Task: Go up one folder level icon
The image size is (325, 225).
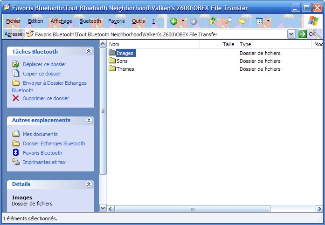Action: pyautogui.click(x=212, y=21)
